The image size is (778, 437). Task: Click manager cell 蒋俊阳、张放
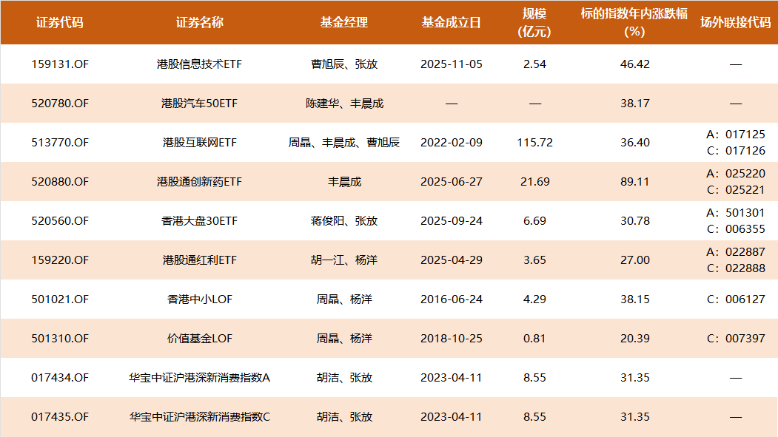pyautogui.click(x=344, y=221)
